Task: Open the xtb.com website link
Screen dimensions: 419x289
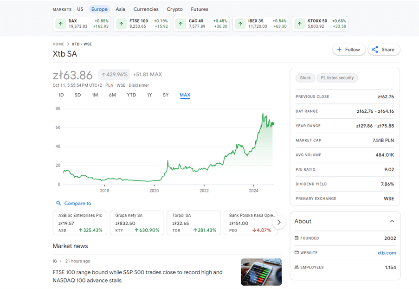Action: click(386, 253)
